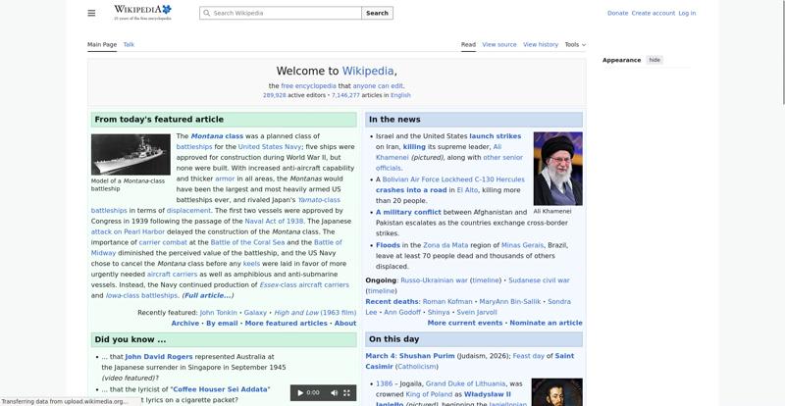Play the featured video
785x406 pixels.
[298, 392]
